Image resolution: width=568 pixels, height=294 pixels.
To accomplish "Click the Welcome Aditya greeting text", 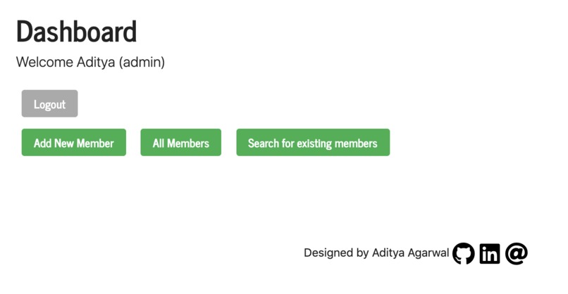I will [x=91, y=62].
